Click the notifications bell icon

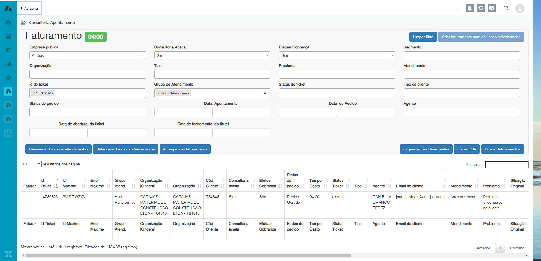click(x=469, y=8)
